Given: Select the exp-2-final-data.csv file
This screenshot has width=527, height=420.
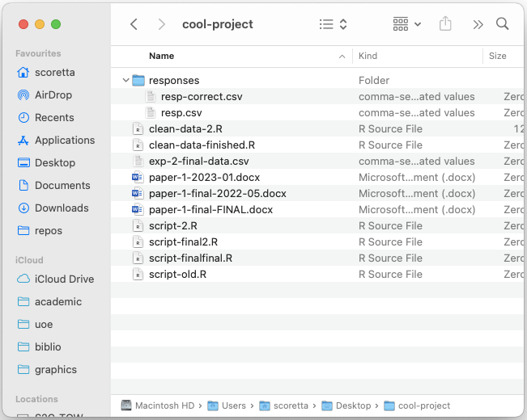Looking at the screenshot, I should pyautogui.click(x=198, y=161).
